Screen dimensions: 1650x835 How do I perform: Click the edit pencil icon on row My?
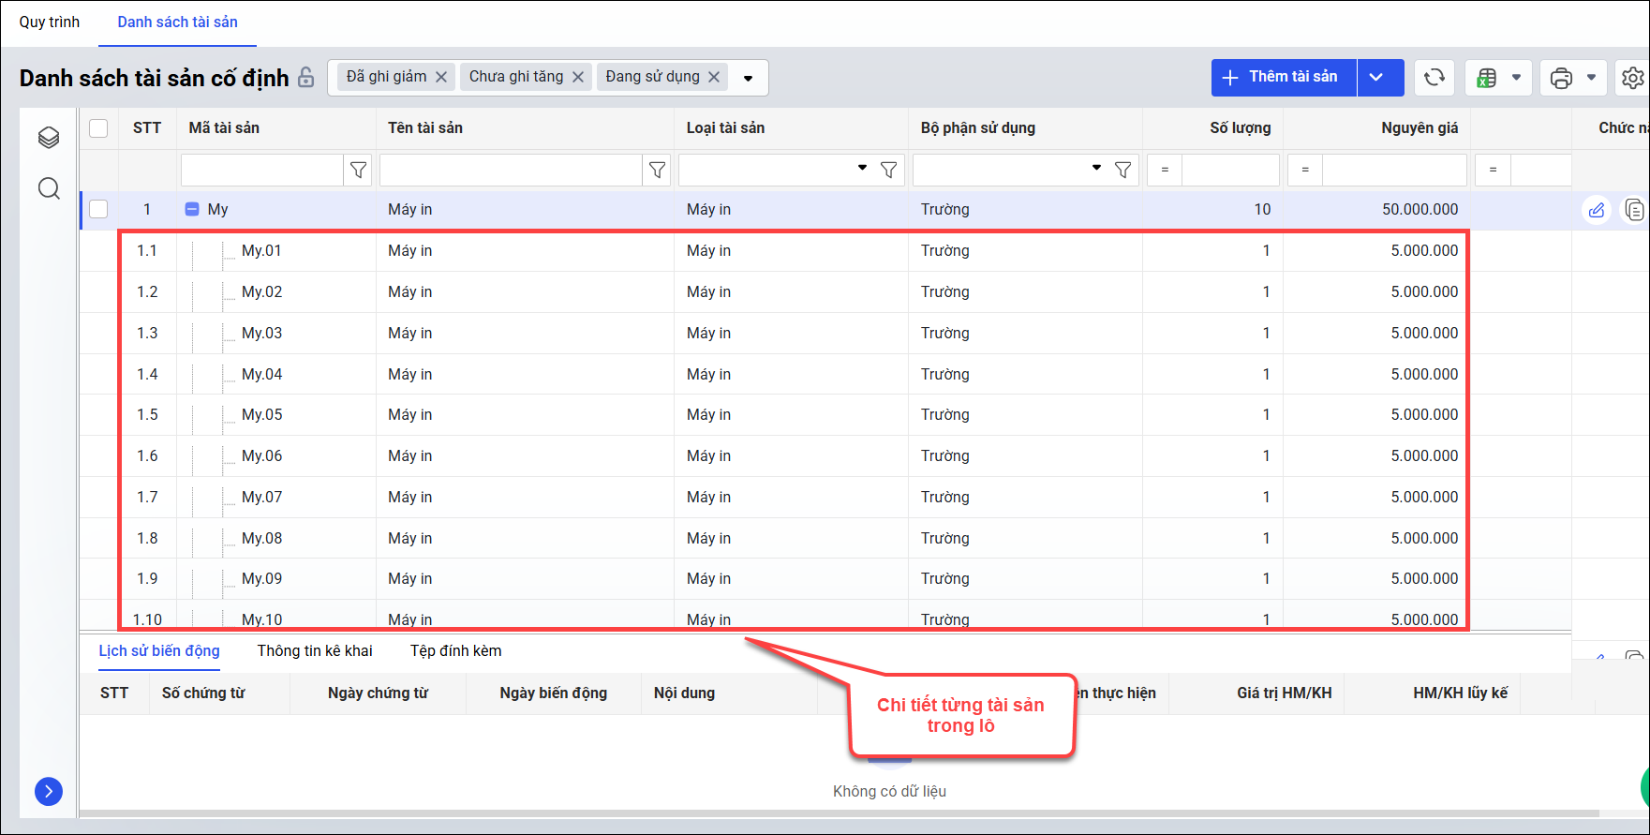click(x=1597, y=210)
